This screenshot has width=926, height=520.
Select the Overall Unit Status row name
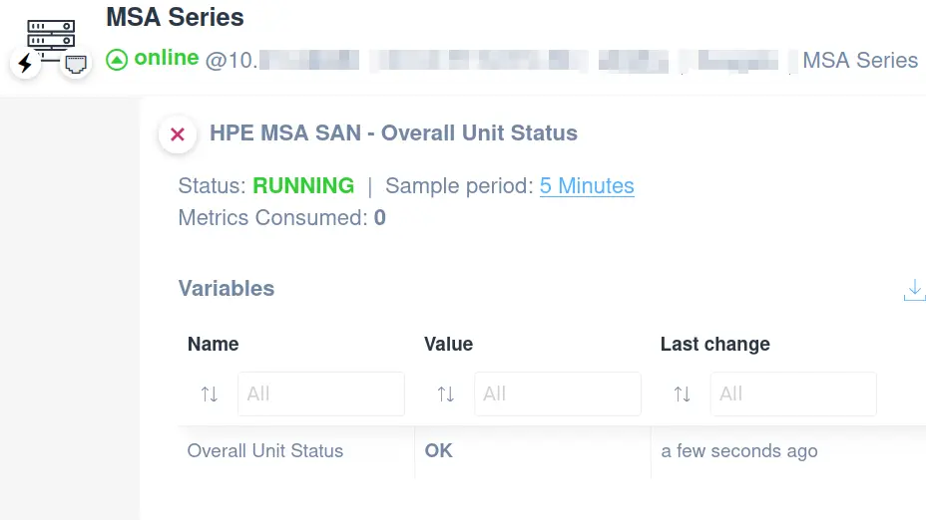click(x=265, y=451)
